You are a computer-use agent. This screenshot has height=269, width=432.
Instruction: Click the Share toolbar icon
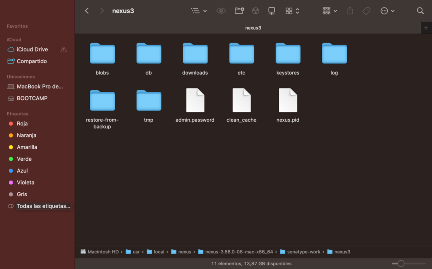point(350,11)
